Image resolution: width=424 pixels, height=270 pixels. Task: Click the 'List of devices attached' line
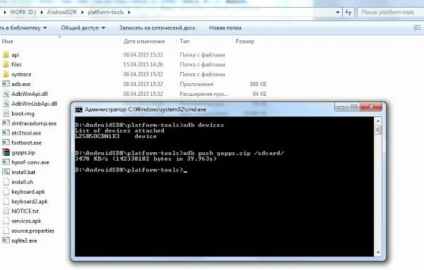point(119,130)
